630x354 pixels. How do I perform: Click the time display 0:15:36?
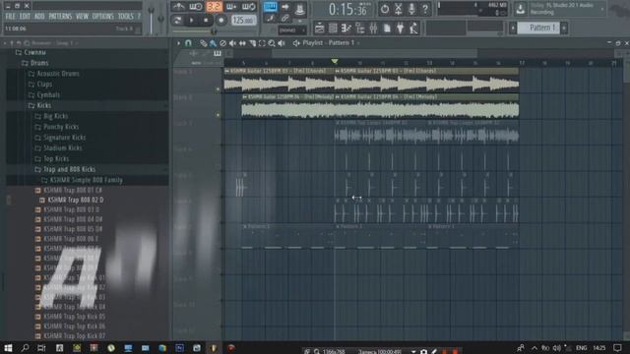click(347, 10)
